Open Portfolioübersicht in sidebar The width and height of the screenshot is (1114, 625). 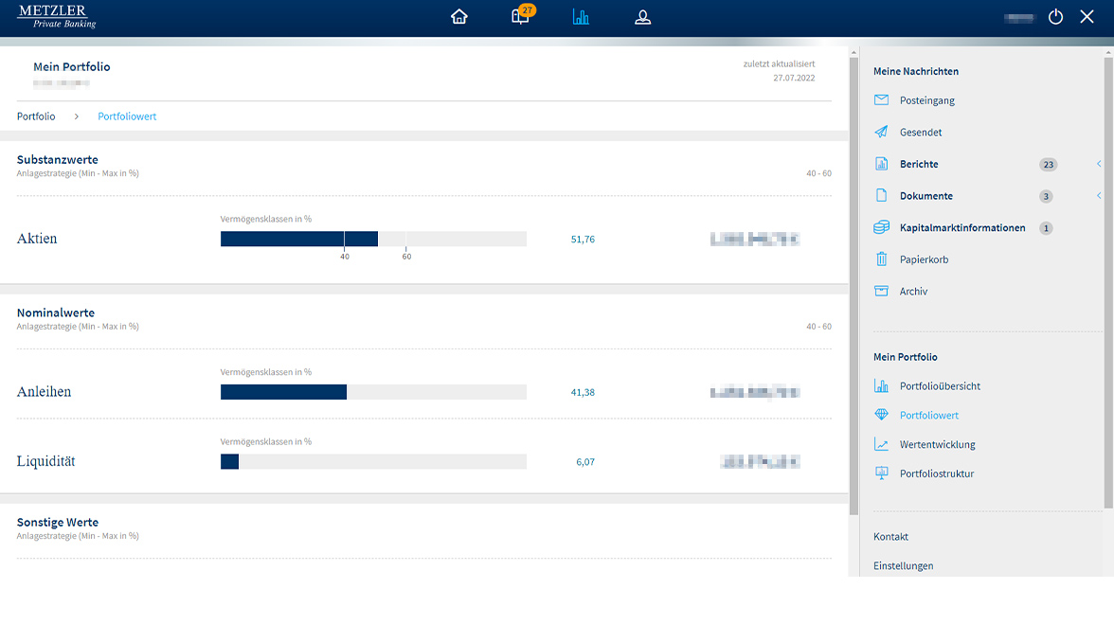click(939, 386)
